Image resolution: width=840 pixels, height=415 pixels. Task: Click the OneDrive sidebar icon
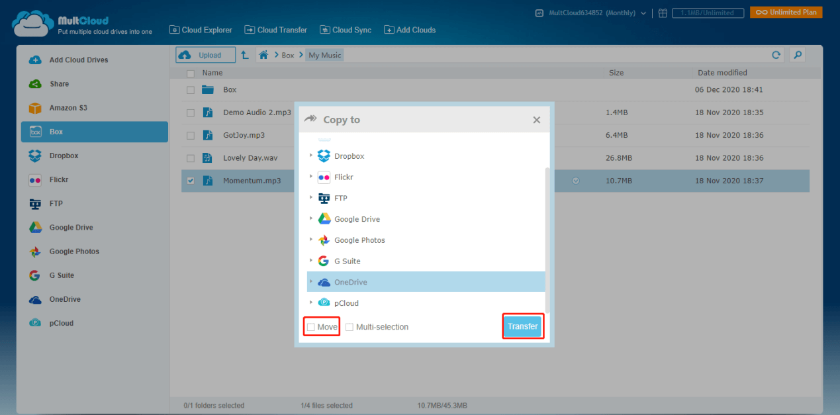pos(35,299)
